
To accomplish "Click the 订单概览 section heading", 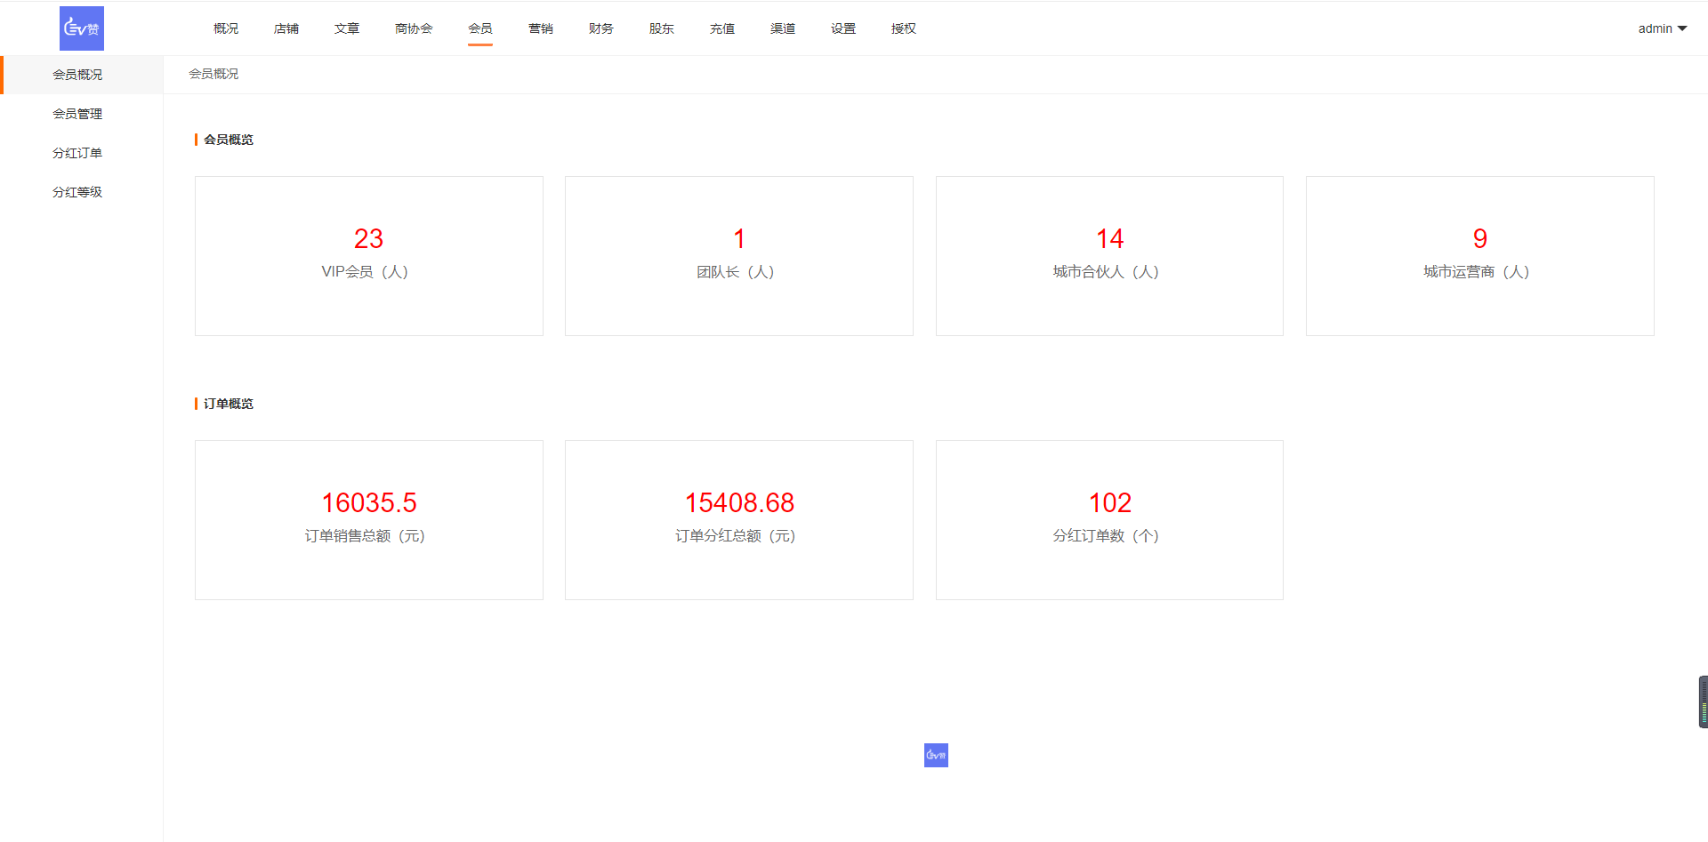I will pyautogui.click(x=229, y=404).
